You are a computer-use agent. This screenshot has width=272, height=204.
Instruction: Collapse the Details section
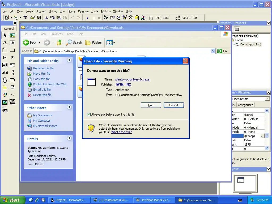click(x=69, y=138)
